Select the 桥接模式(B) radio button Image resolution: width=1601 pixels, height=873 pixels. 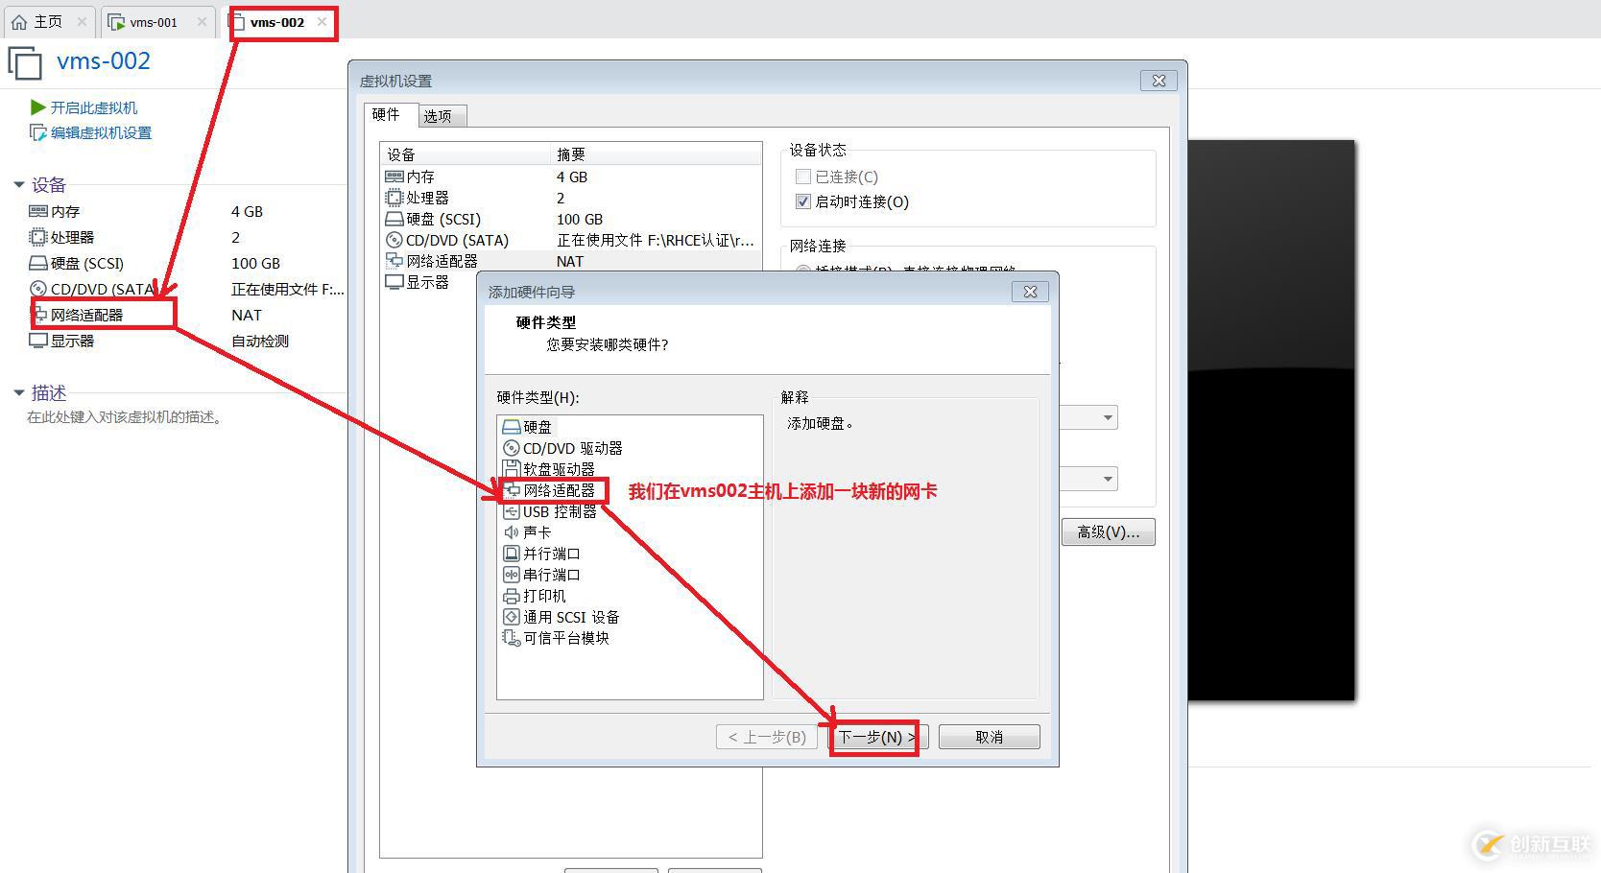click(804, 267)
